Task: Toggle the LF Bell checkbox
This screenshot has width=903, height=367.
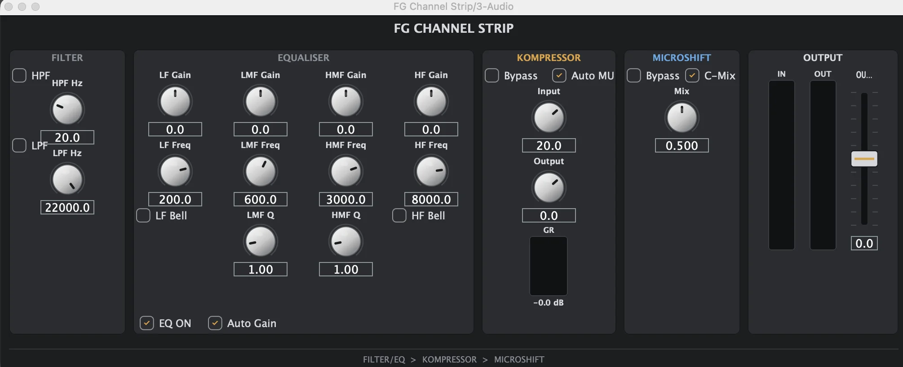Action: click(x=143, y=215)
